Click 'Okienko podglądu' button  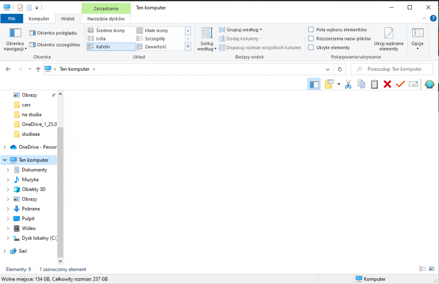tap(53, 33)
